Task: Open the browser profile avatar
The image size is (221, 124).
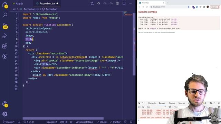Action: pos(208,7)
